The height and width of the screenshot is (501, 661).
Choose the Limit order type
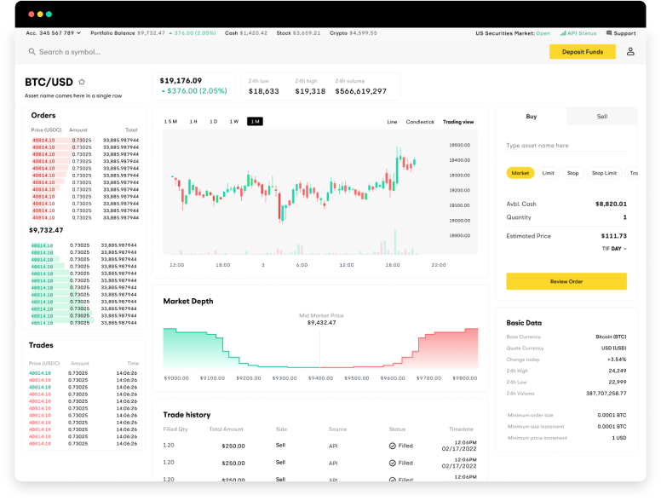point(548,173)
